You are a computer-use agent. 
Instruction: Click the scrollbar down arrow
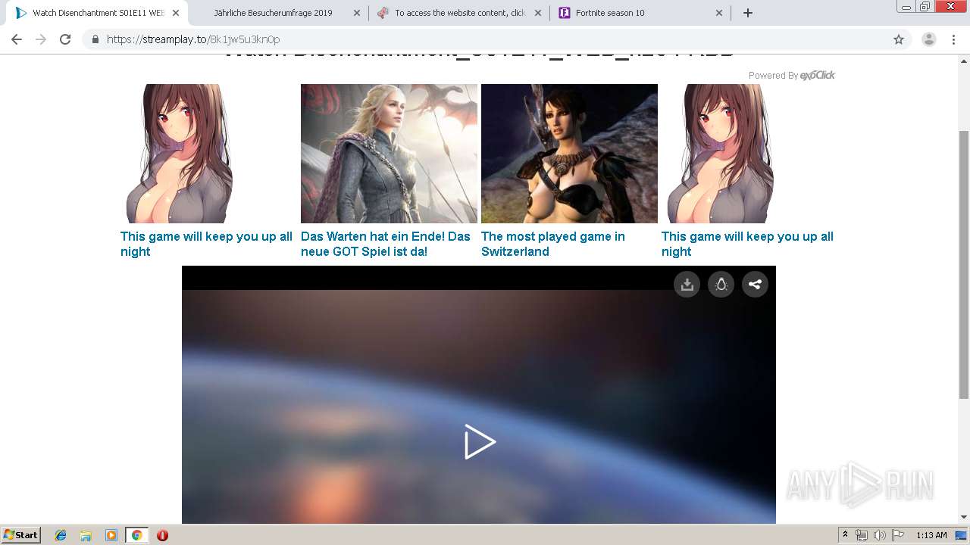click(x=964, y=517)
